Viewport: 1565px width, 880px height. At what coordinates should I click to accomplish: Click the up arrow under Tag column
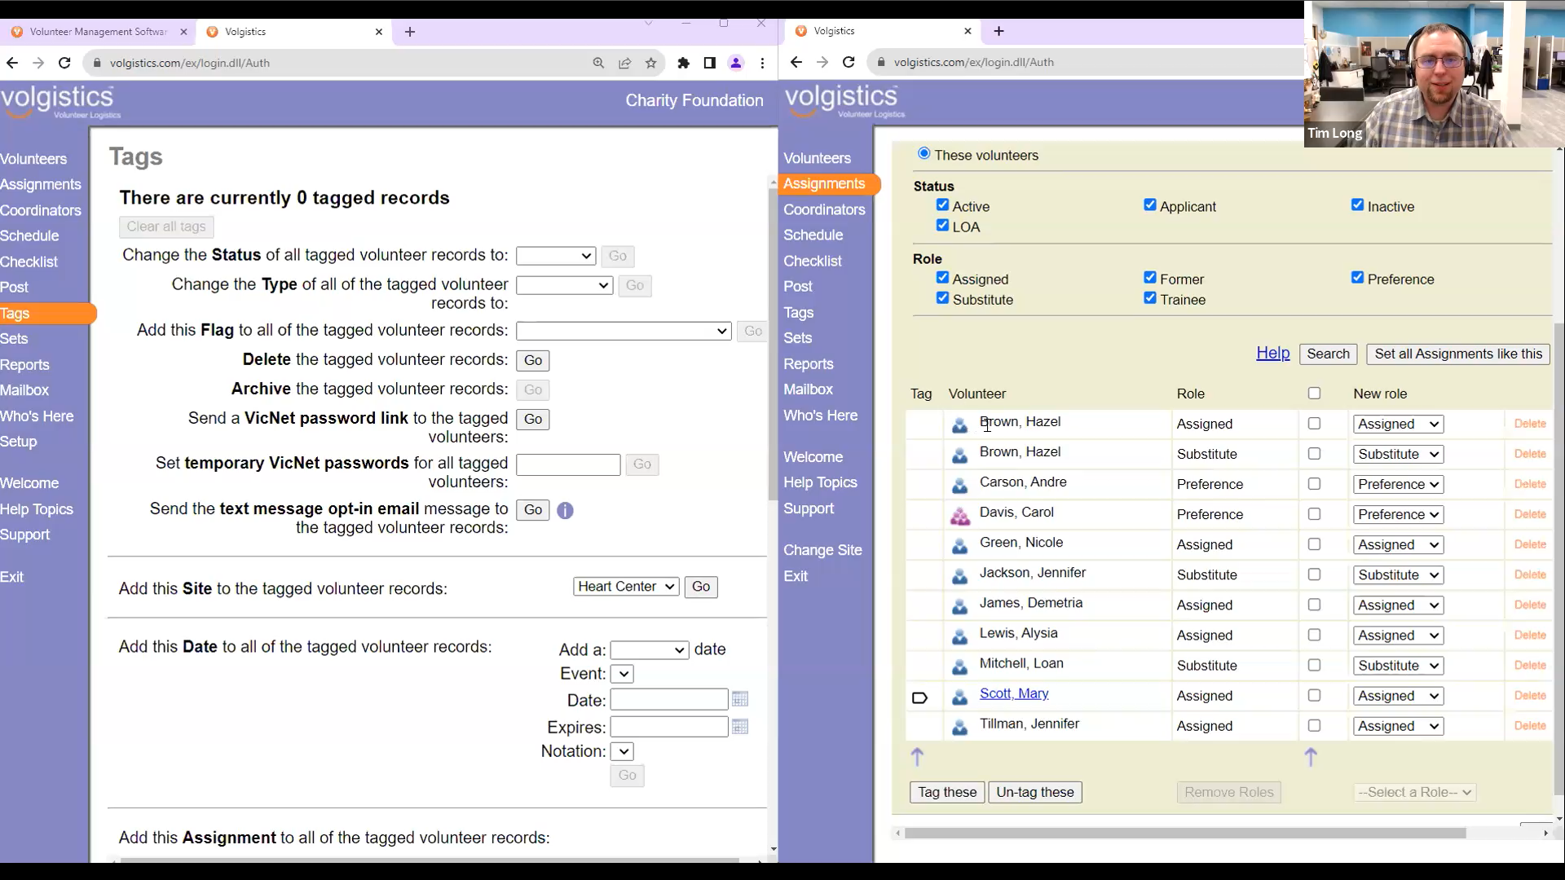917,757
